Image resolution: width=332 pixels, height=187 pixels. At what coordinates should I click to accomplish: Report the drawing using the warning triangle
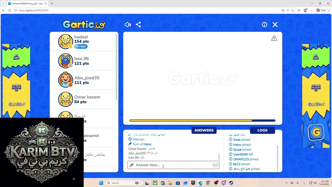274,38
